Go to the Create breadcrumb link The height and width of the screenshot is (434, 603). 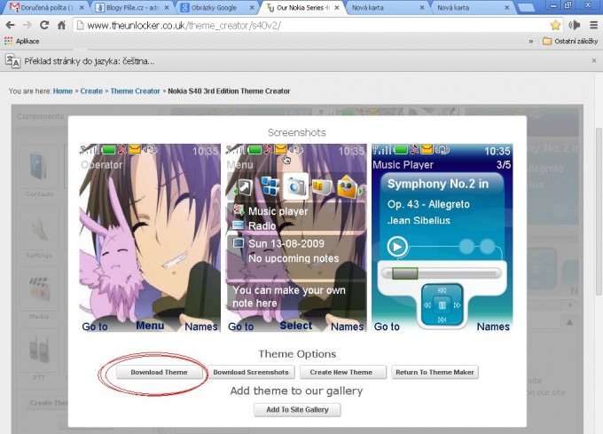click(x=91, y=91)
